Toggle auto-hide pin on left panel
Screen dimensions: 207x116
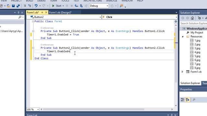pos(18,13)
